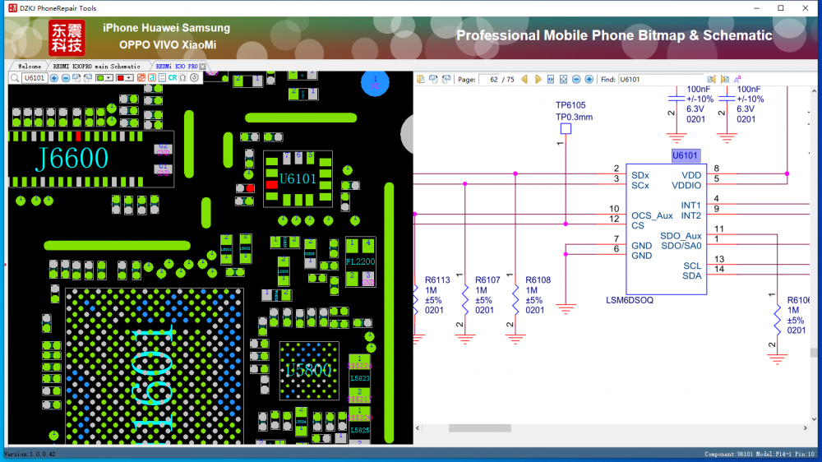Click the omega resistance icon
This screenshot has width=822, height=462.
pyautogui.click(x=183, y=78)
